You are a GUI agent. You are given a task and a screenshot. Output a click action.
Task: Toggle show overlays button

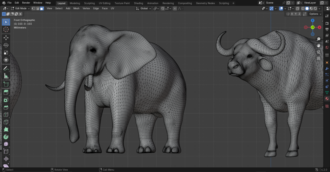[x=281, y=9]
